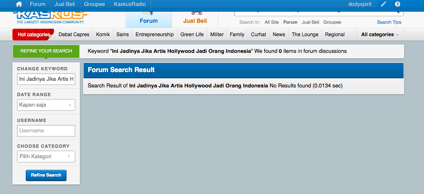
Task: Click the Refine Your Search green tab
Action: coord(46,51)
